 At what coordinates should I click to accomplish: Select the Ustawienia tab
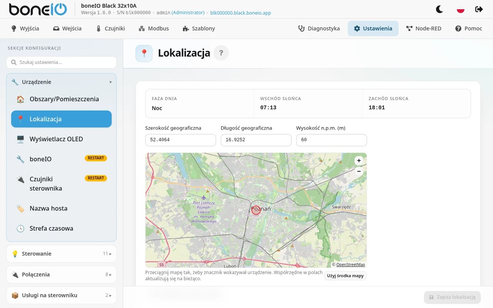coord(373,28)
